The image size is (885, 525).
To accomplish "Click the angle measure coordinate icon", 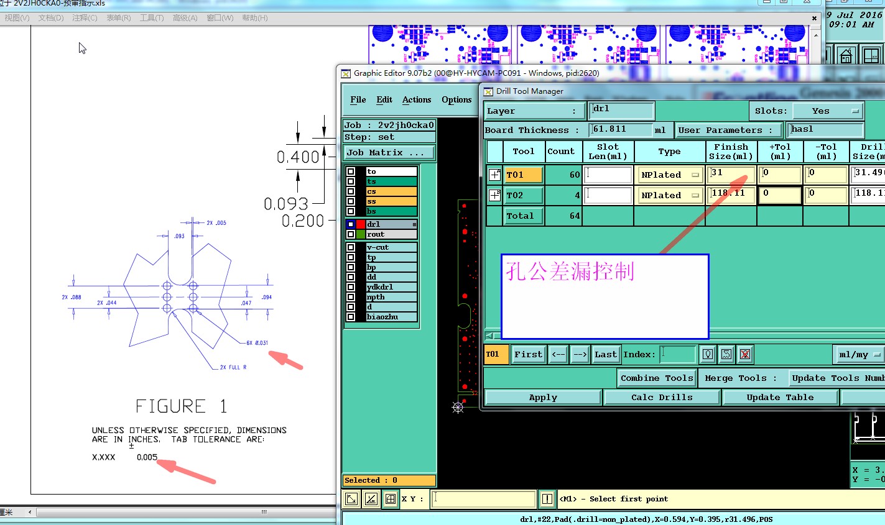I will [371, 498].
